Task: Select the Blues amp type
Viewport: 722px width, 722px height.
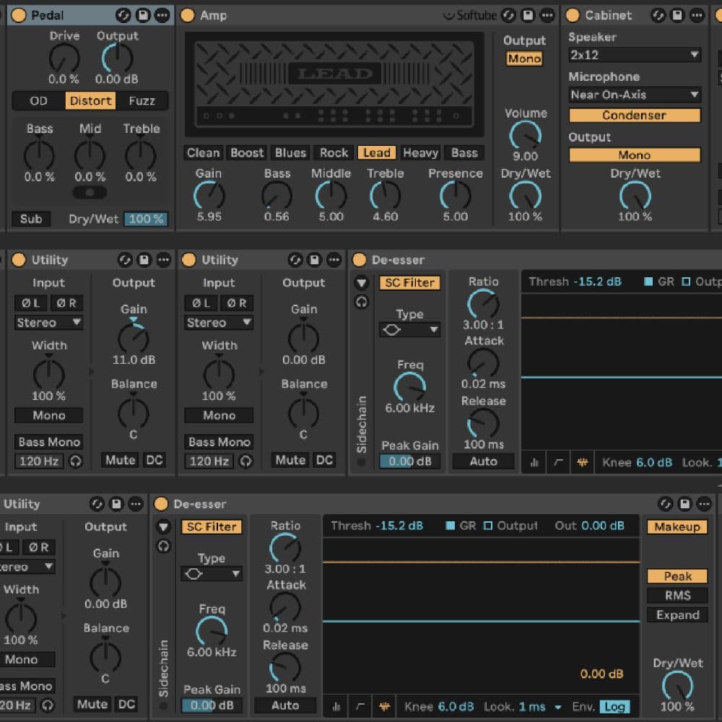Action: pyautogui.click(x=290, y=153)
